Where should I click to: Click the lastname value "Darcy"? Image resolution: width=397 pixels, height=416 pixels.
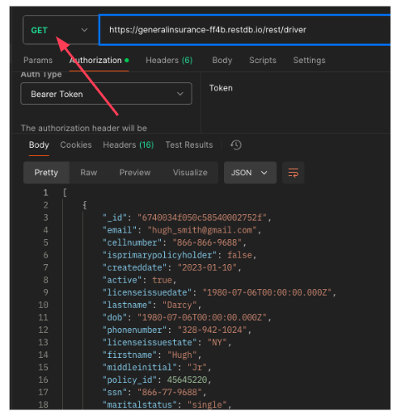[179, 305]
